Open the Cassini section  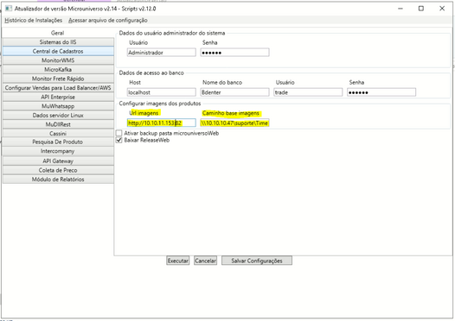pos(58,134)
